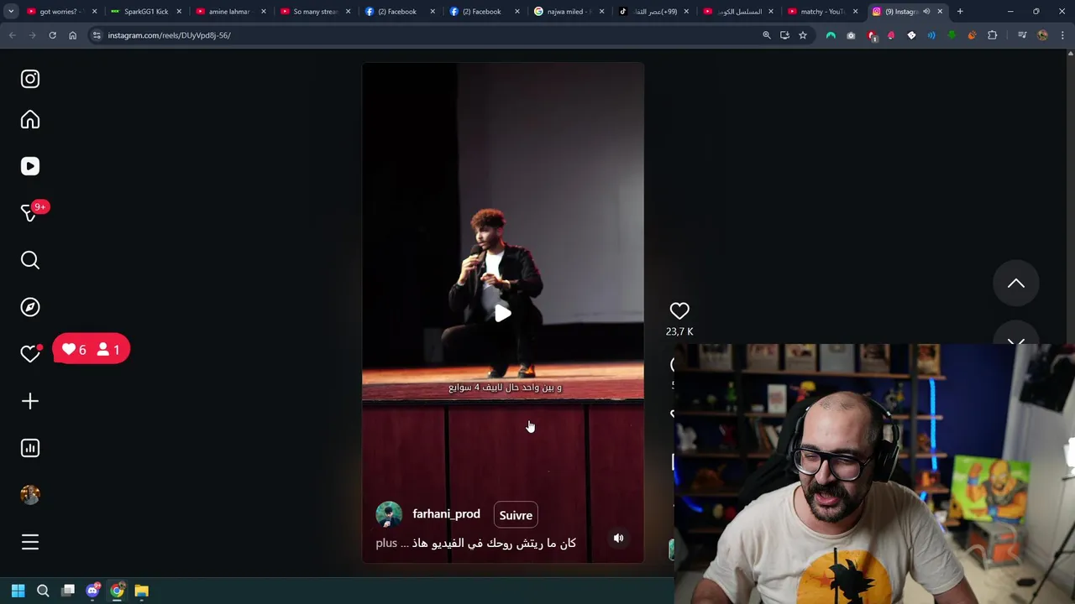Go to the previous reel with the up chevron
The height and width of the screenshot is (604, 1075).
point(1016,284)
